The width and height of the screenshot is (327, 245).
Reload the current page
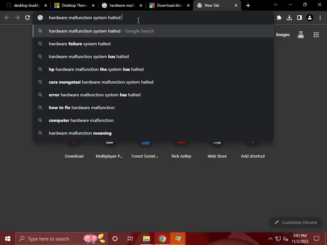click(27, 18)
